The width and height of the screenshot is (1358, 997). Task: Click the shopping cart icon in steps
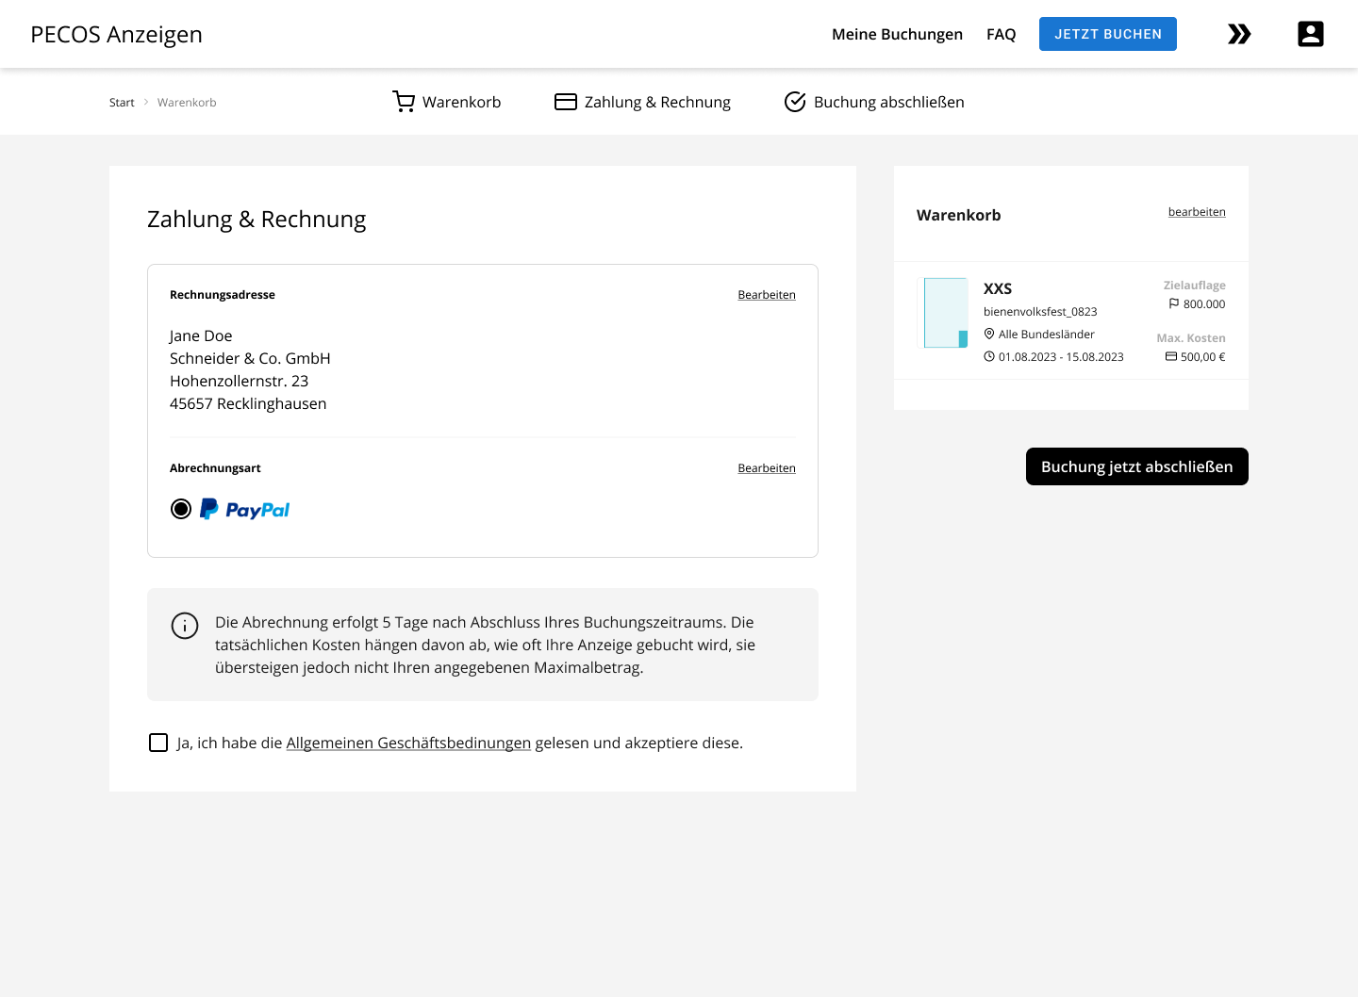tap(404, 102)
